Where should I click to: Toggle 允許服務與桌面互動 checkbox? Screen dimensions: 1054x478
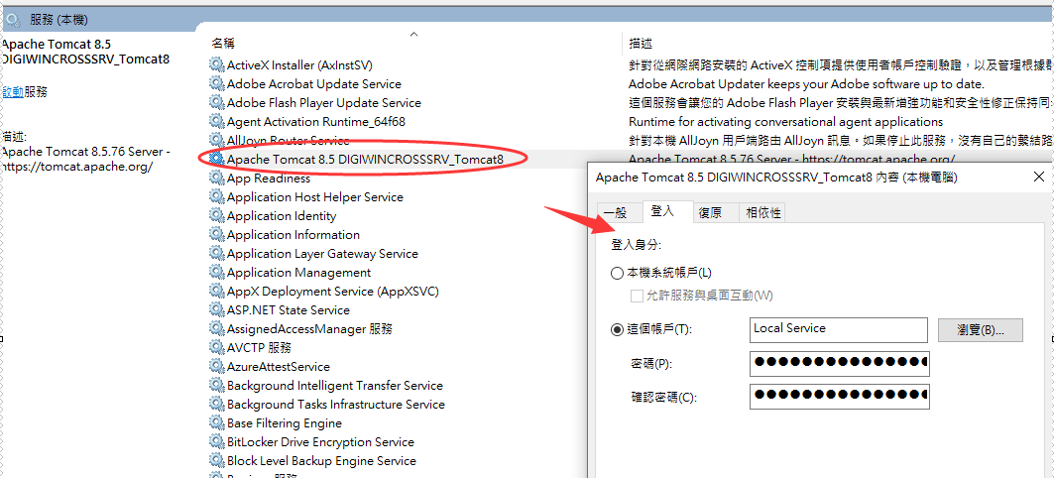[637, 296]
